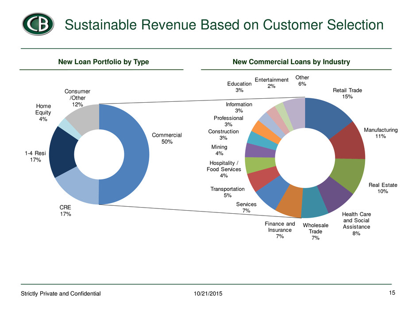Click the purple Health Care segment
The height and width of the screenshot is (312, 416).
[x=335, y=194]
